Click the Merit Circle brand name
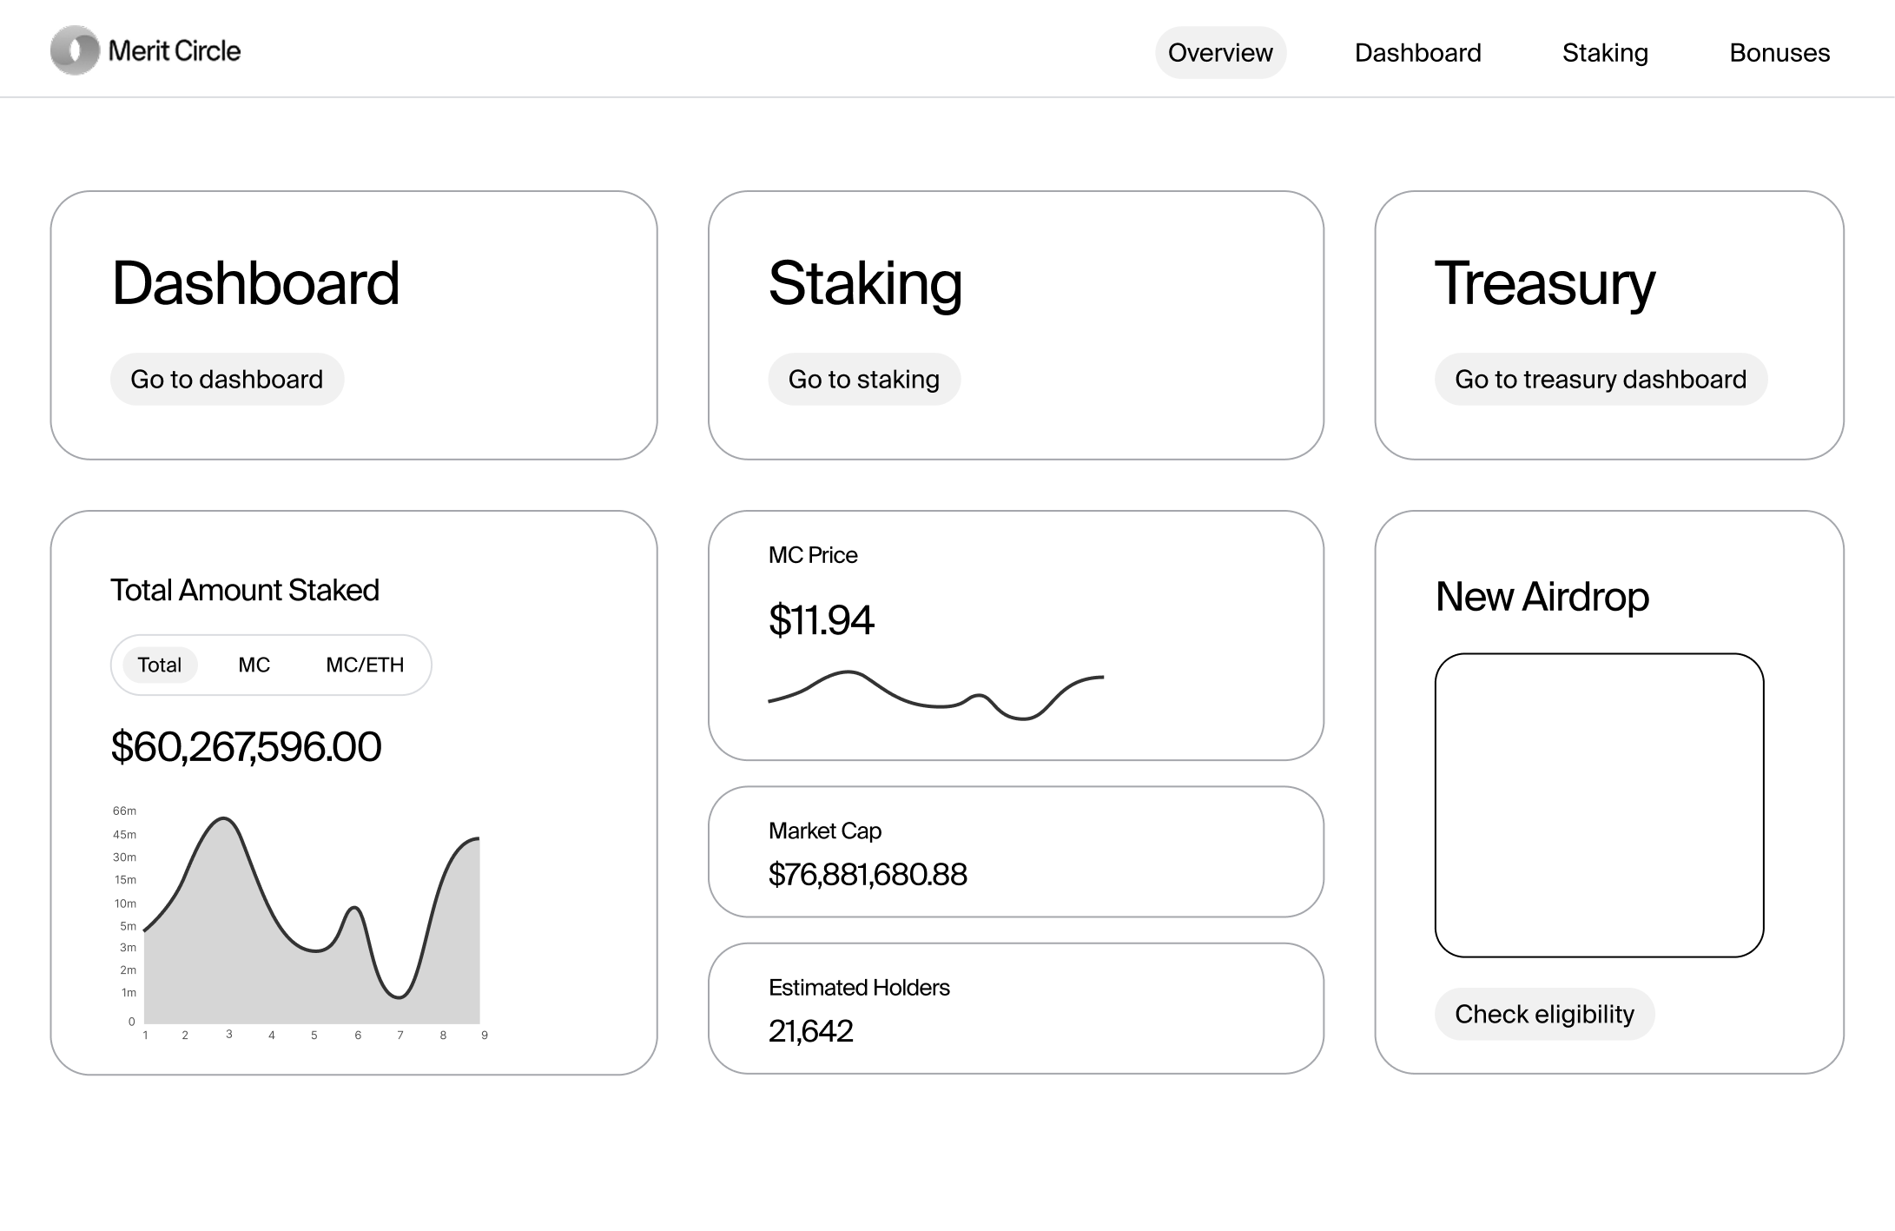 [175, 51]
